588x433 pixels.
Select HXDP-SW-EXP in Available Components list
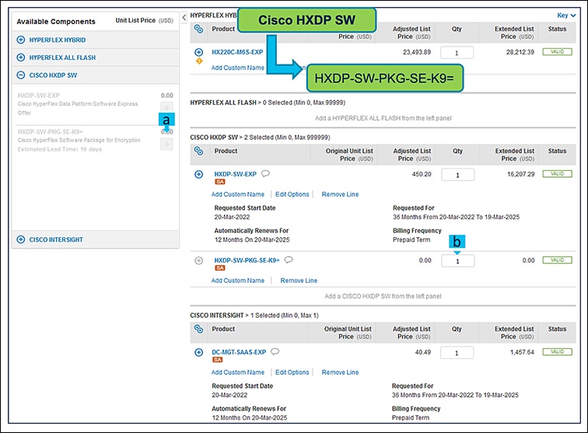click(x=39, y=96)
